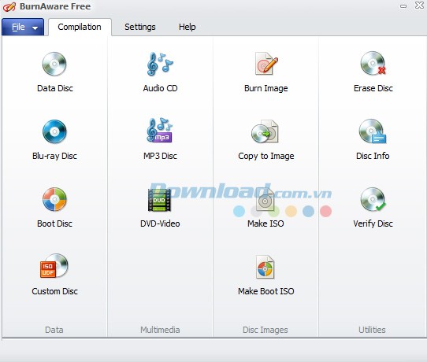The image size is (427, 362).
Task: Click the MP3 Disc label text
Action: (x=160, y=156)
